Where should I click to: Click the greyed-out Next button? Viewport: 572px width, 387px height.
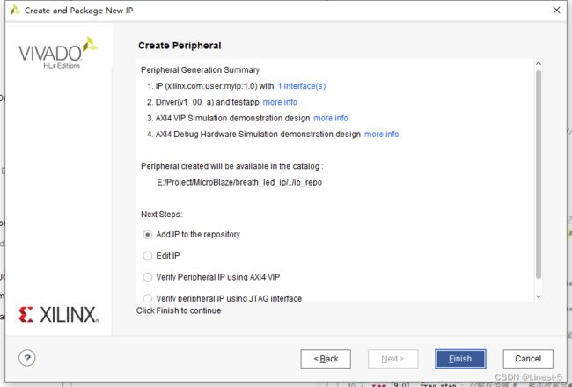click(392, 359)
